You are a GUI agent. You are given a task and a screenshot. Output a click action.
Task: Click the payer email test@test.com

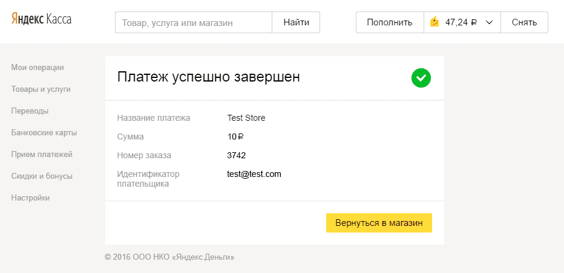tap(254, 174)
